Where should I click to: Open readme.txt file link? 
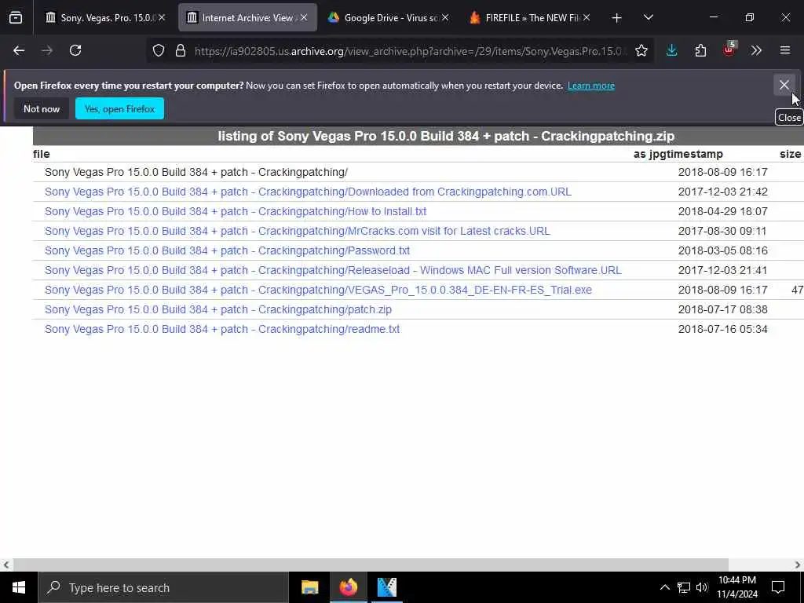coord(222,329)
